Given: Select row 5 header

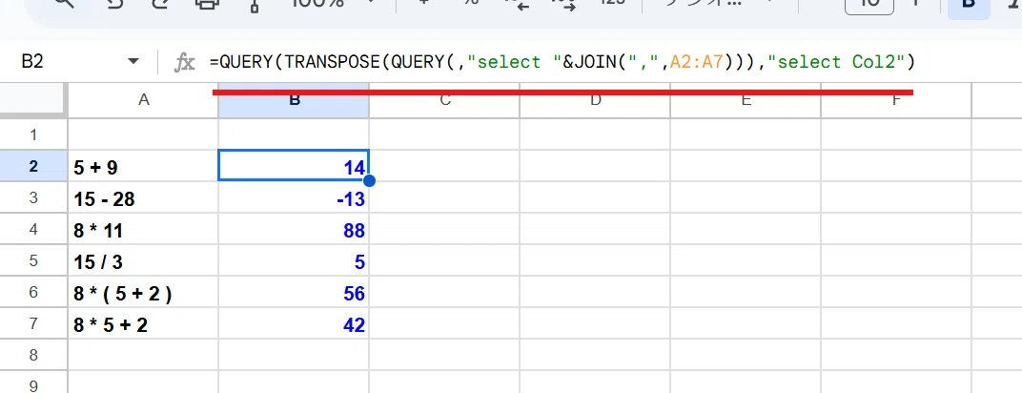Looking at the screenshot, I should click(34, 260).
